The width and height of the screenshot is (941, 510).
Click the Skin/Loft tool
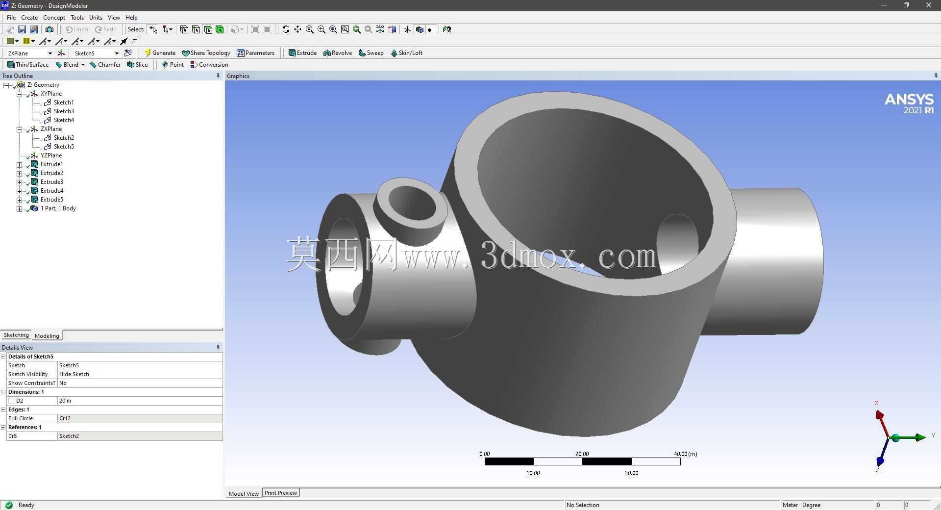pos(406,53)
